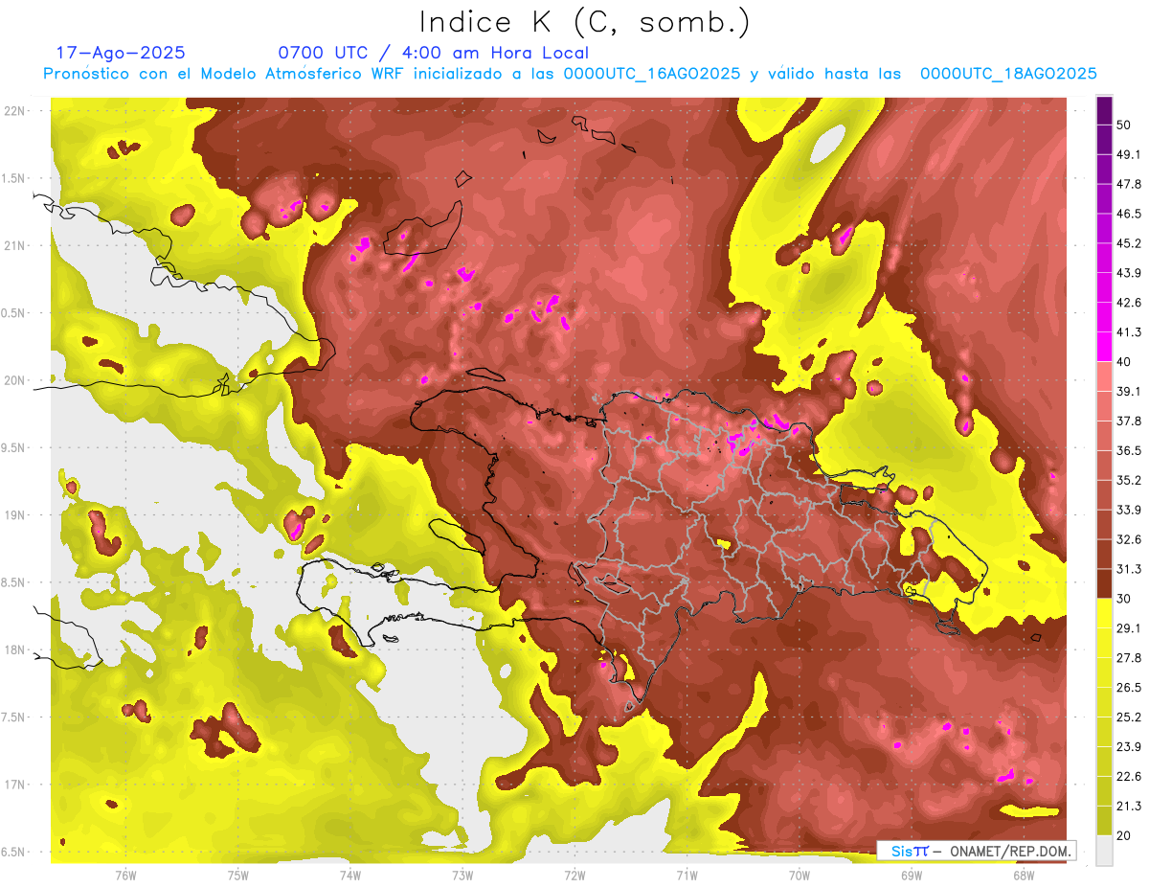Click the dark brown color bar segment above 30
The image size is (1149, 888).
[1104, 583]
